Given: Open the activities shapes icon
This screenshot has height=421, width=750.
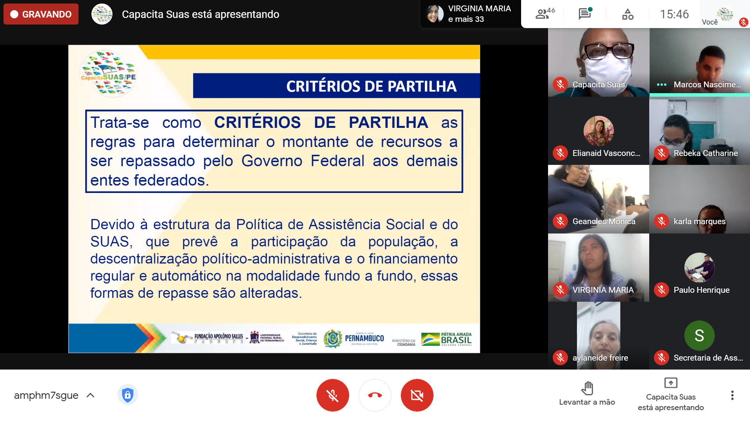Looking at the screenshot, I should point(627,14).
